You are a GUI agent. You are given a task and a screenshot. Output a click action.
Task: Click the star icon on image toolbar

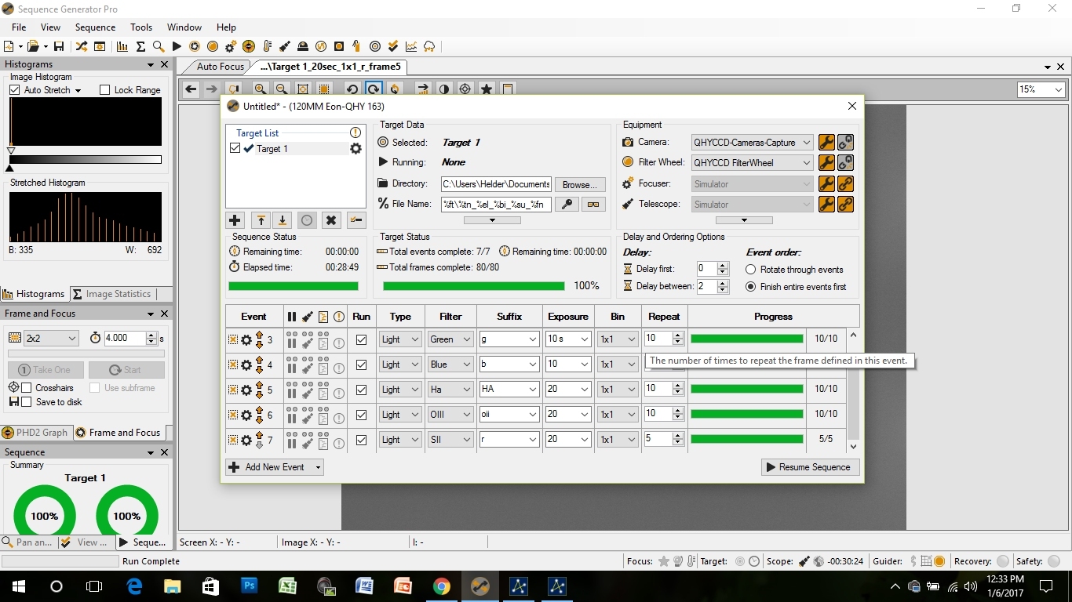click(487, 89)
